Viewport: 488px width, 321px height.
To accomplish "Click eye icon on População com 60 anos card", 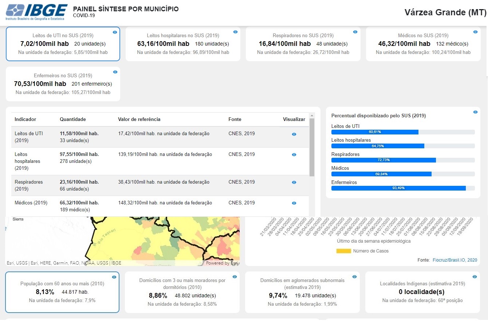I will (114, 277).
